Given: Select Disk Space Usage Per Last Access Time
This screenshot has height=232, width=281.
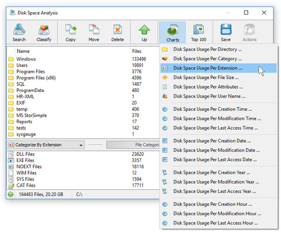Looking at the screenshot, I should pos(218,128).
